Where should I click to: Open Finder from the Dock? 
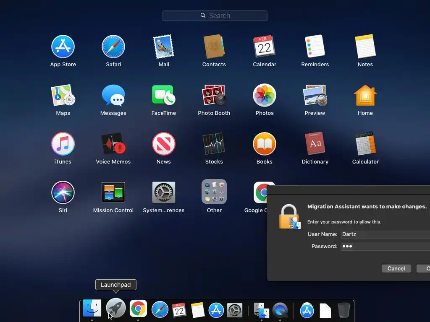click(x=92, y=309)
